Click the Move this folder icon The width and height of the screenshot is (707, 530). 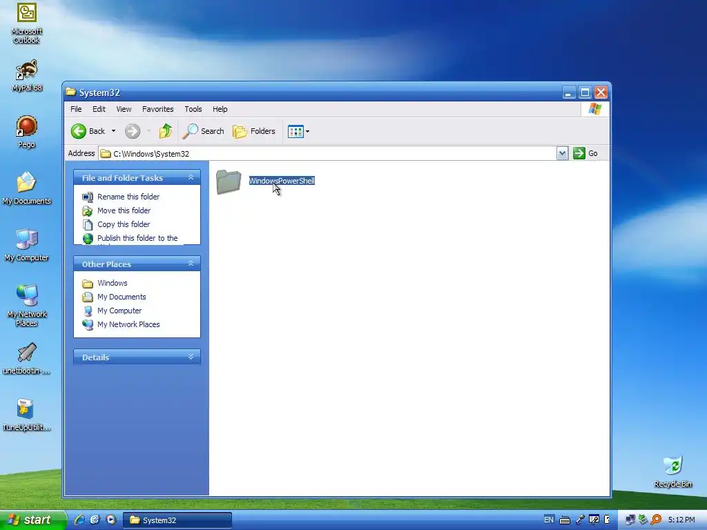[x=88, y=211]
